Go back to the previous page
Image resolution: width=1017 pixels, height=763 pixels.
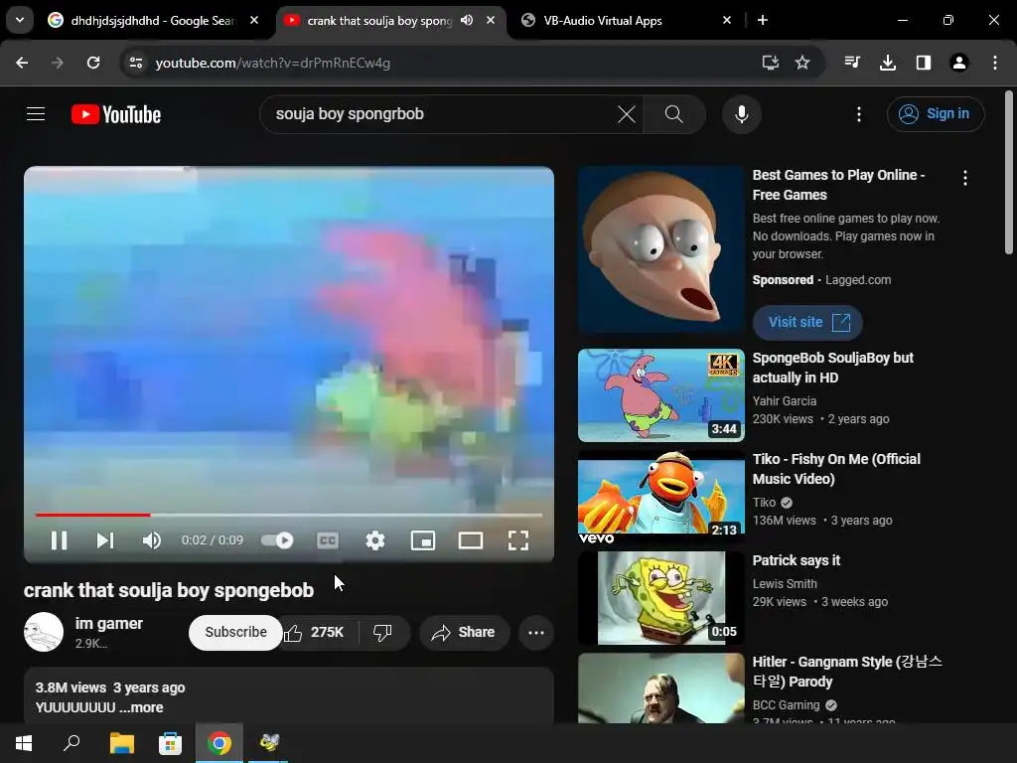(x=22, y=63)
